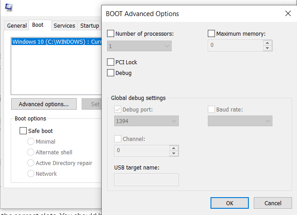
Task: Select the Windows 10 boot entry
Action: point(56,42)
